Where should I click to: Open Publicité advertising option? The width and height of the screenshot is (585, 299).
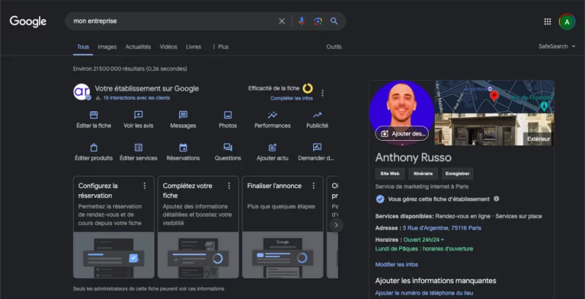pos(317,120)
